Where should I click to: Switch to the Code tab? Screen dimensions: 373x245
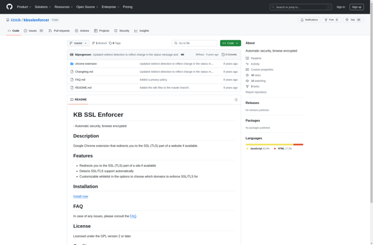tap(14, 30)
